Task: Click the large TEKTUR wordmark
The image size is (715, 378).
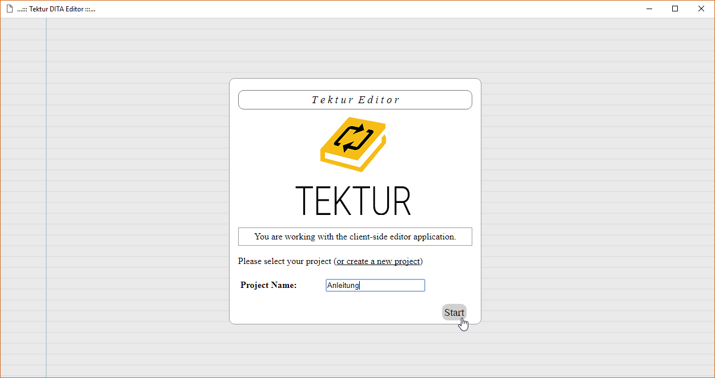Action: (354, 201)
